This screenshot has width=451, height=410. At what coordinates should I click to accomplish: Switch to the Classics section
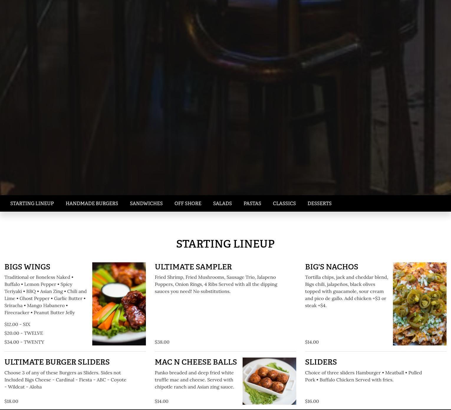284,203
